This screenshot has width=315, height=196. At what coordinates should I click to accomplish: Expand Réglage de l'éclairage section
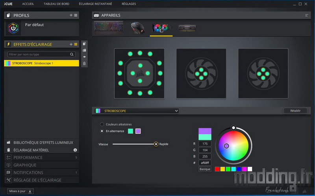(42, 180)
